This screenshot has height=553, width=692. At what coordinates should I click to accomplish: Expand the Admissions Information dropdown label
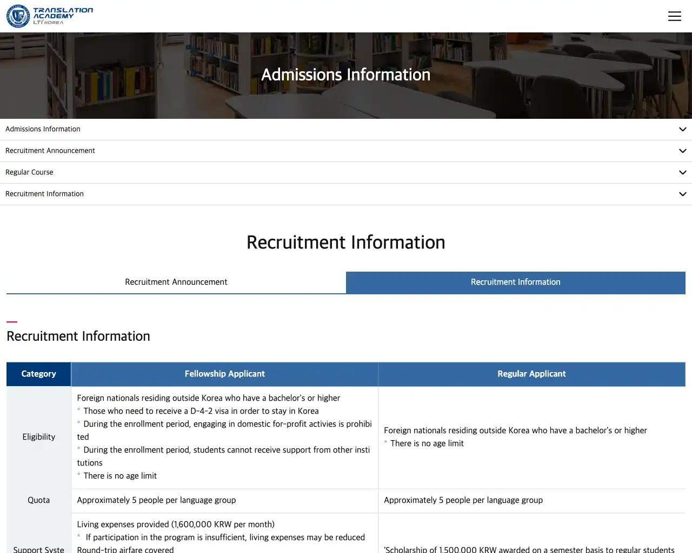[x=43, y=129]
